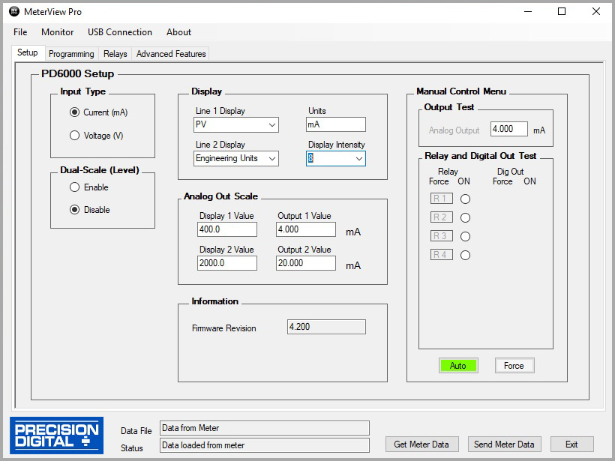
Task: Click Send Meter Data button
Action: click(x=505, y=445)
